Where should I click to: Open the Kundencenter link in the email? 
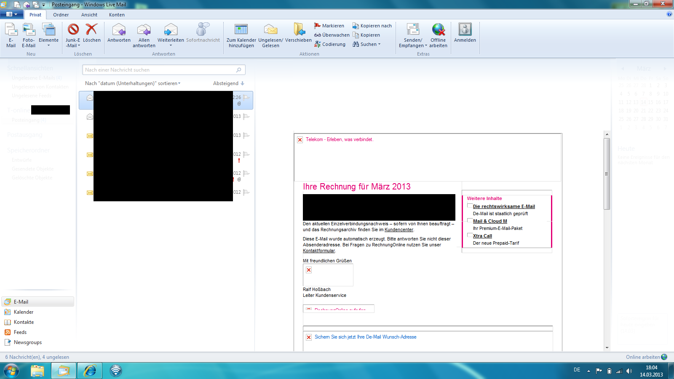(x=399, y=230)
